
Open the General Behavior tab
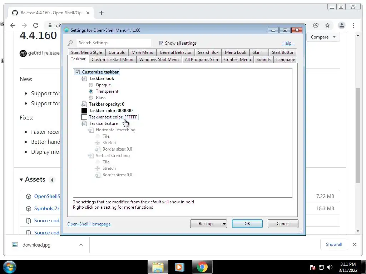175,52
